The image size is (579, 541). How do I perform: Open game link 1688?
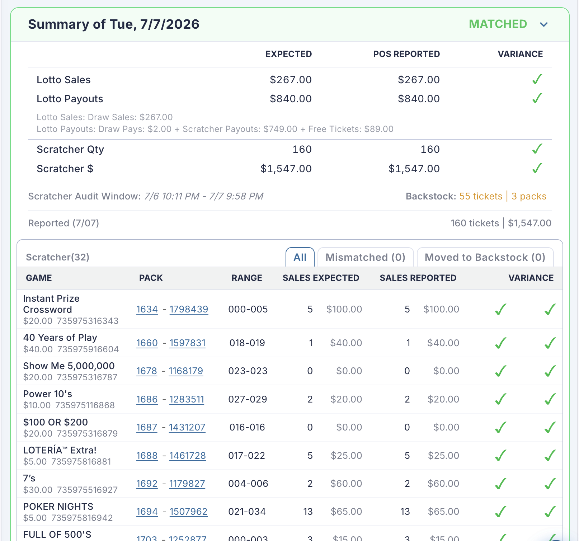click(x=147, y=456)
